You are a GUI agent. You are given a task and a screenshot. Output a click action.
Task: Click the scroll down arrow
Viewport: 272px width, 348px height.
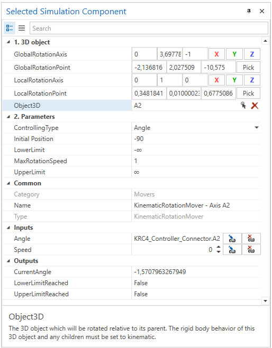[265, 301]
